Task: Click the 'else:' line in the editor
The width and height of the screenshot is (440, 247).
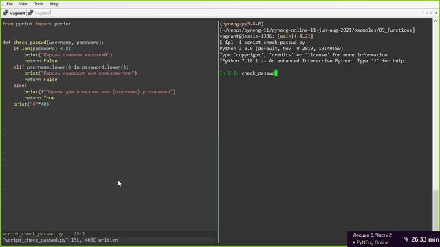Action: tap(20, 85)
